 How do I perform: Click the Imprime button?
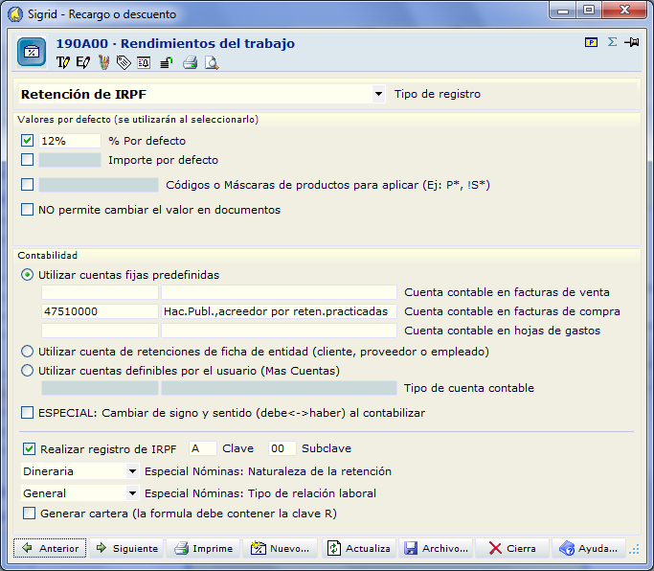coord(203,548)
